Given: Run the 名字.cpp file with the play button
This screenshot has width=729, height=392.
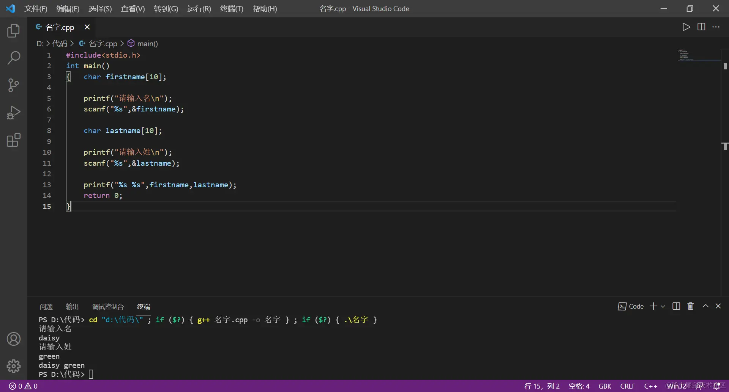Looking at the screenshot, I should [686, 27].
